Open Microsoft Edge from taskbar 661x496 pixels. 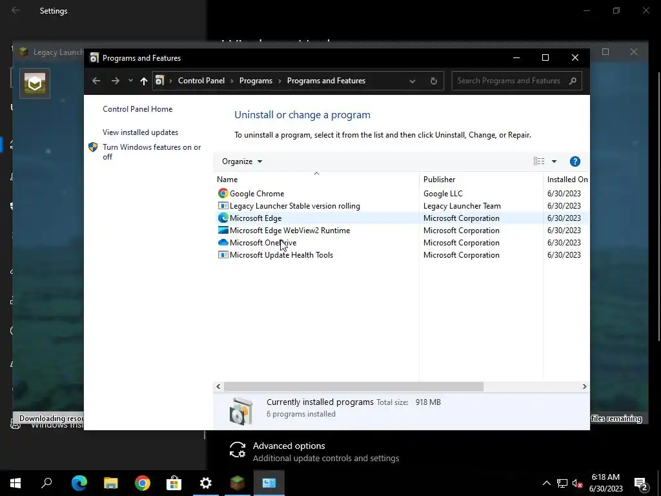pyautogui.click(x=79, y=483)
